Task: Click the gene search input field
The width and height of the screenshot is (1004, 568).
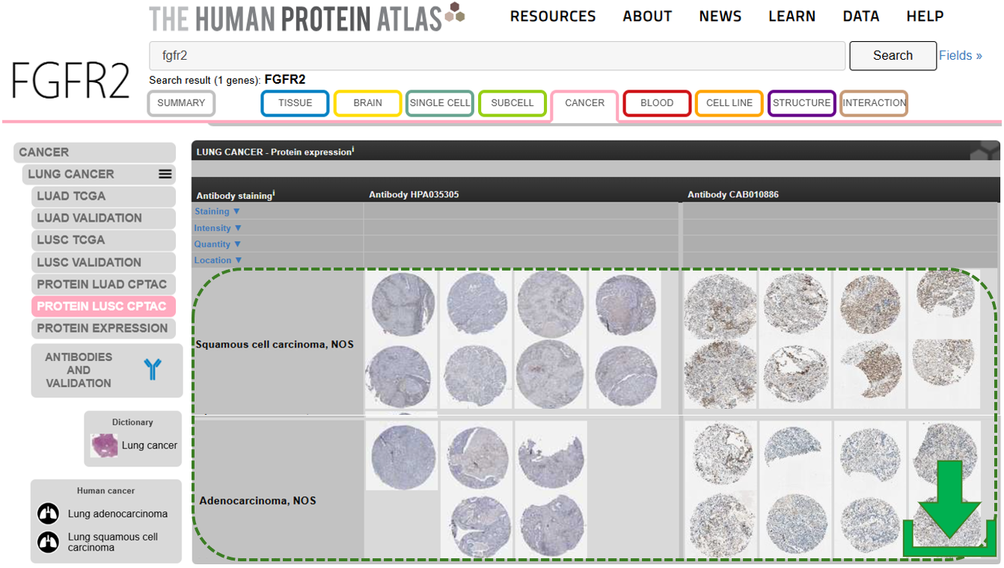Action: (497, 56)
